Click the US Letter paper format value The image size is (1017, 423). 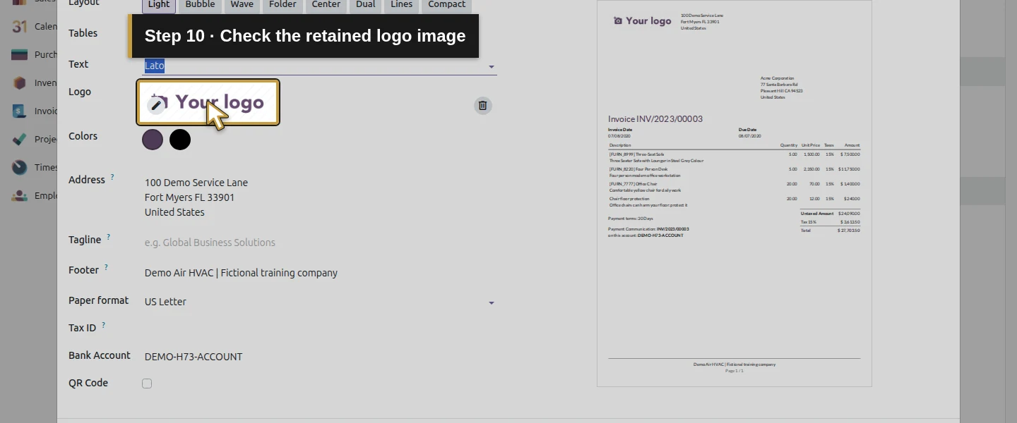tap(165, 302)
